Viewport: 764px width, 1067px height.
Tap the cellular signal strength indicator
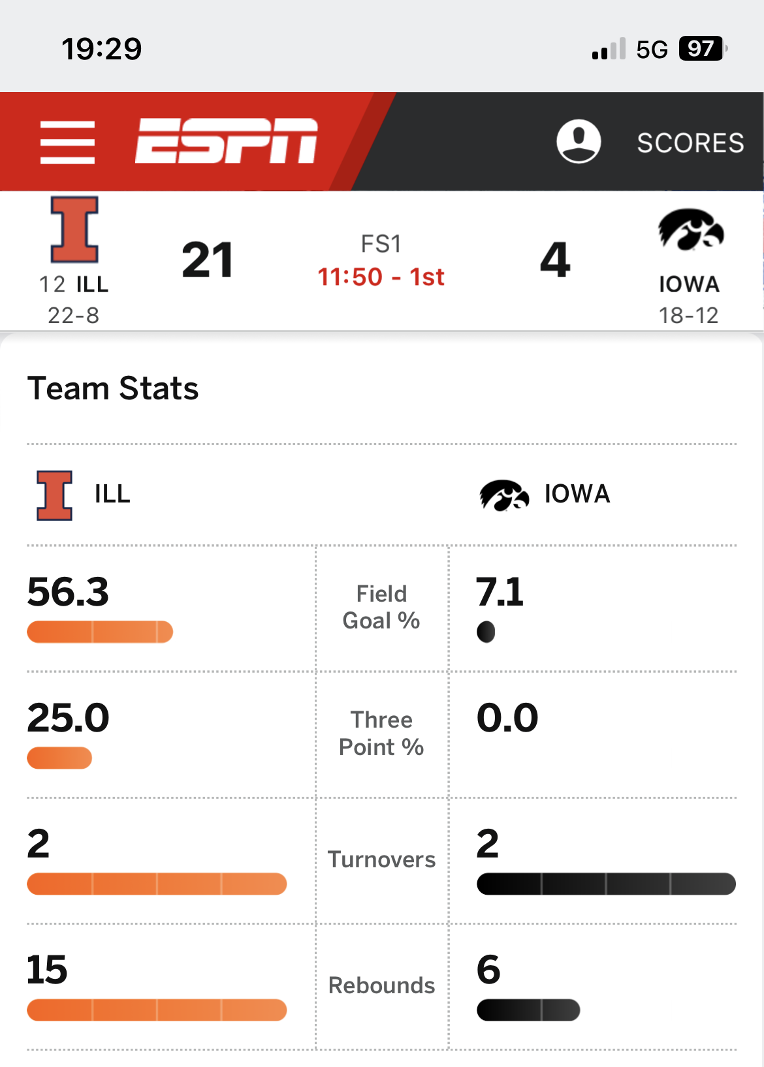click(609, 50)
